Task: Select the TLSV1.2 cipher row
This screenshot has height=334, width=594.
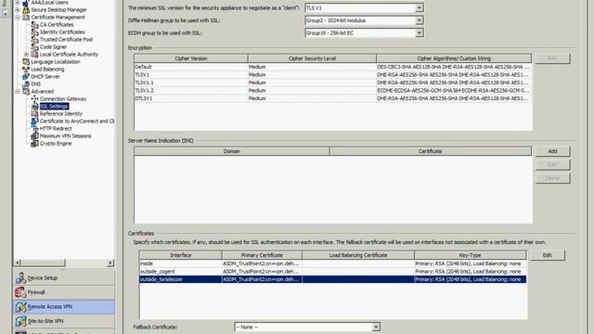Action: [332, 91]
